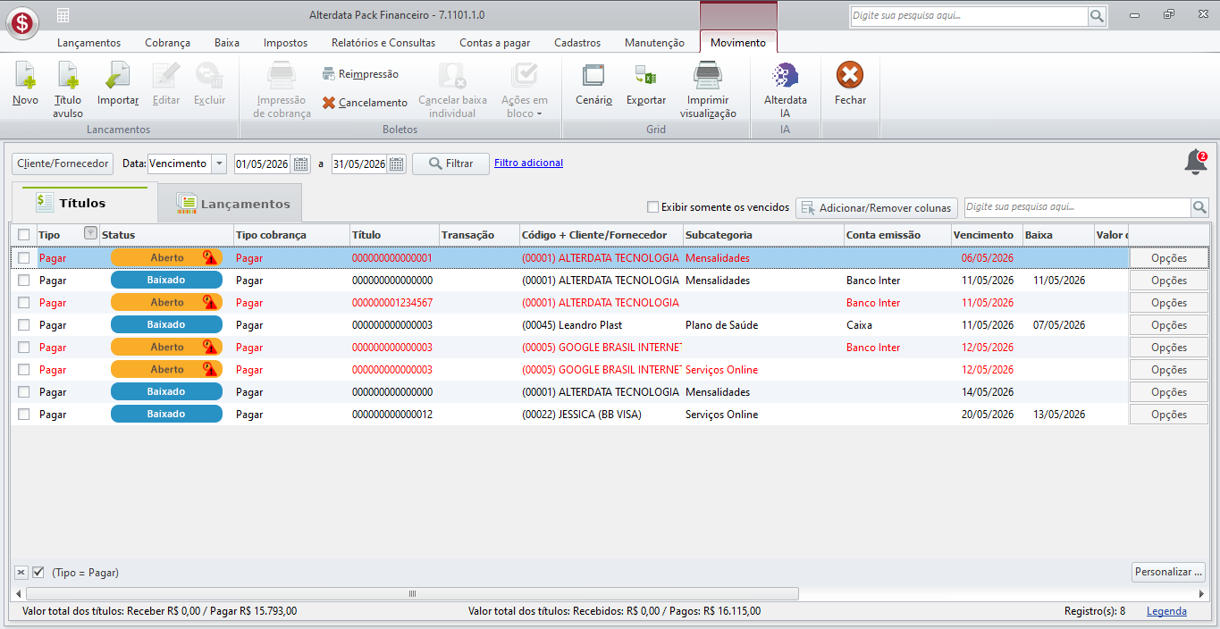Tick checkbox for Leandro Plast row
The height and width of the screenshot is (629, 1220).
(x=24, y=325)
